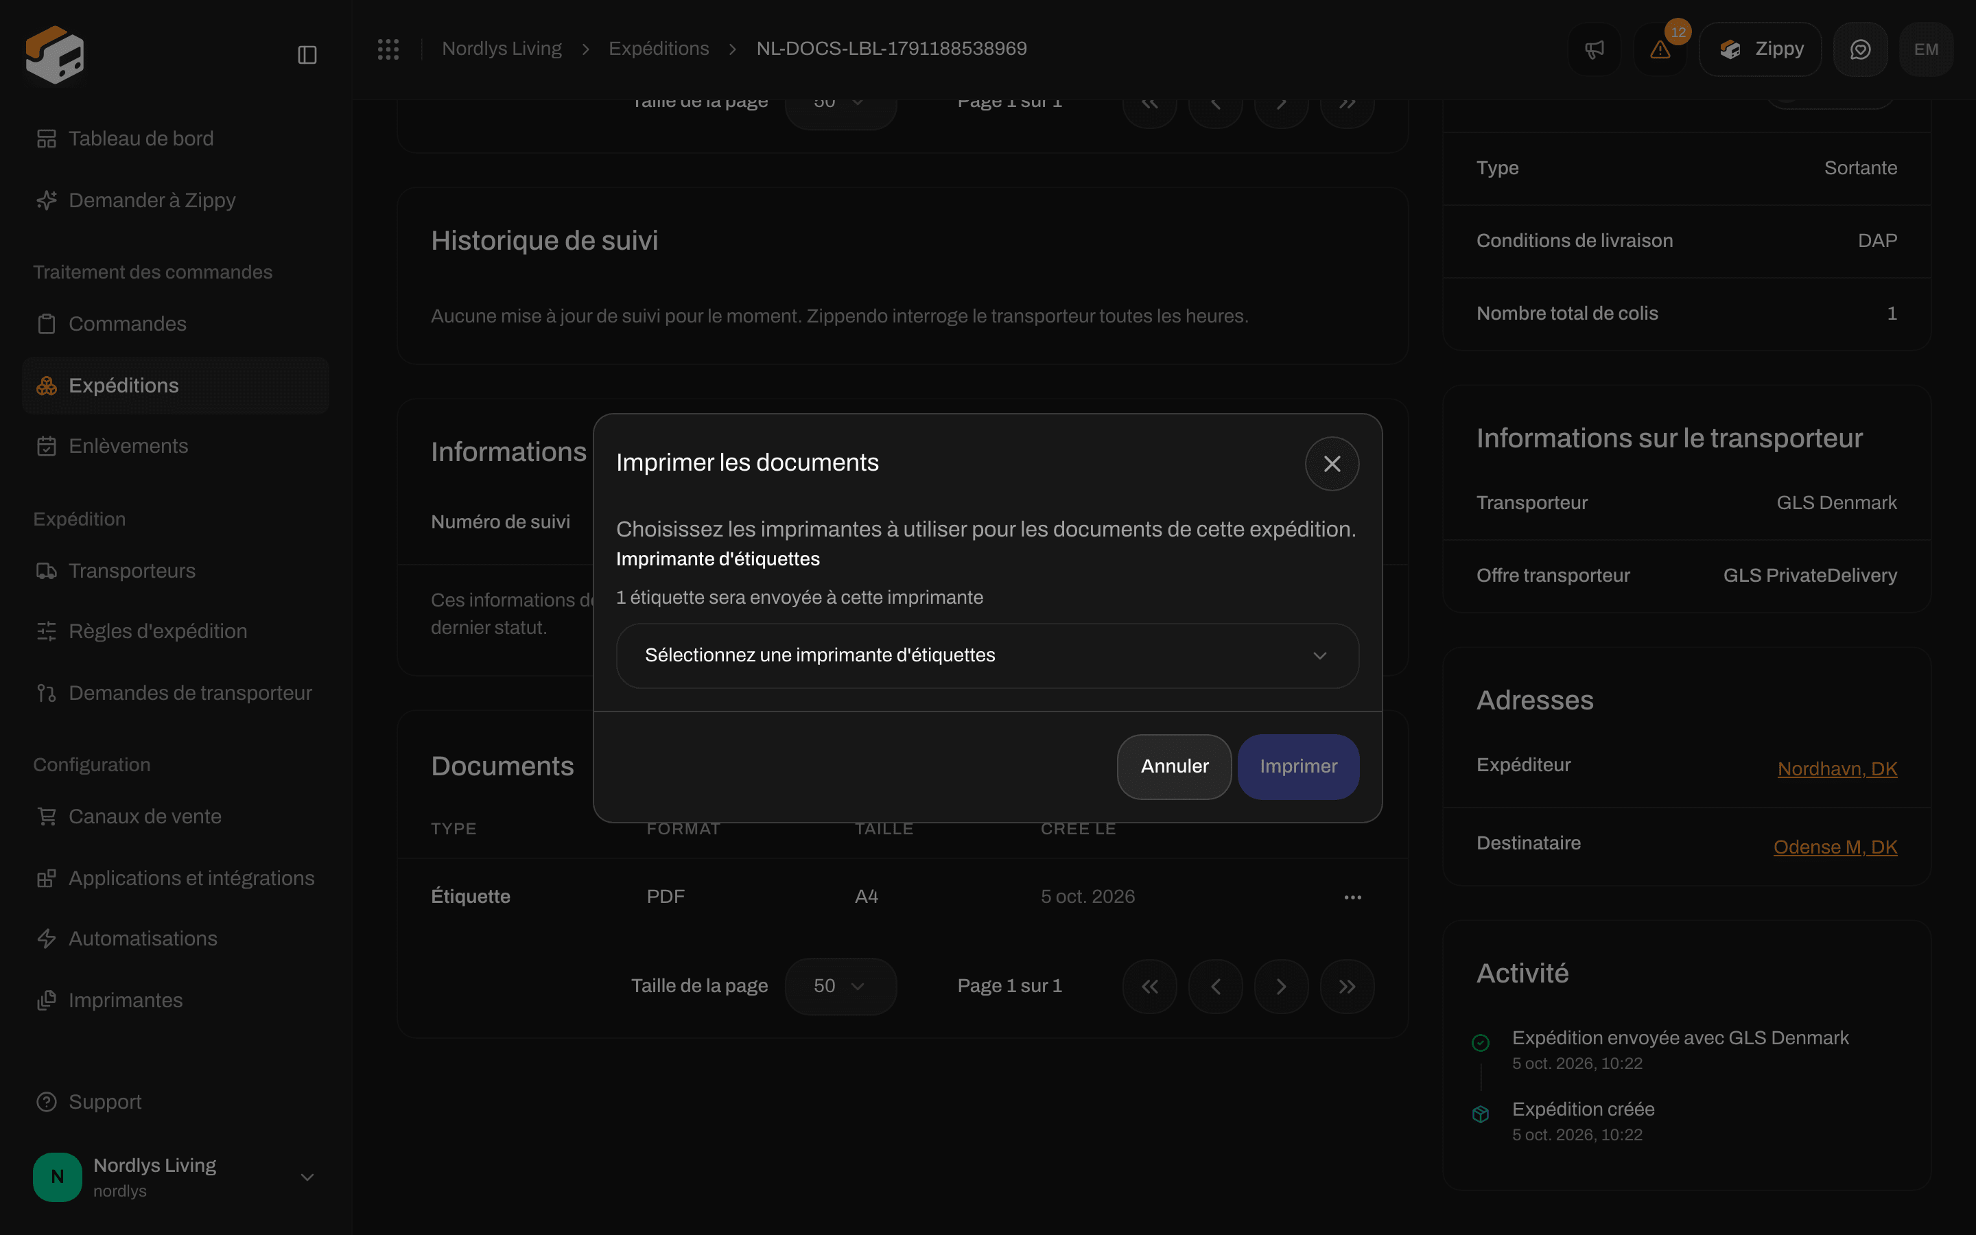Click the sparkle icon beside Demander à Zippy
The height and width of the screenshot is (1235, 1976).
point(47,200)
